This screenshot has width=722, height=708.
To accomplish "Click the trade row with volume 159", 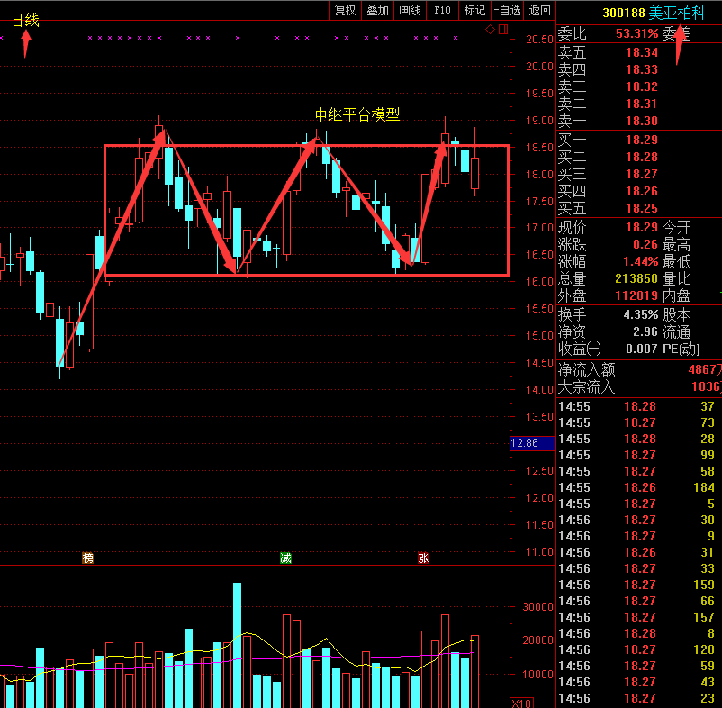I will coord(639,585).
